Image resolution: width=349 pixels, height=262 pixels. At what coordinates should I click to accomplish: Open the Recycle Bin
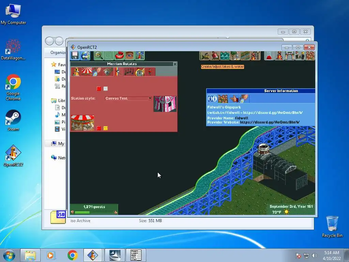coord(332,227)
